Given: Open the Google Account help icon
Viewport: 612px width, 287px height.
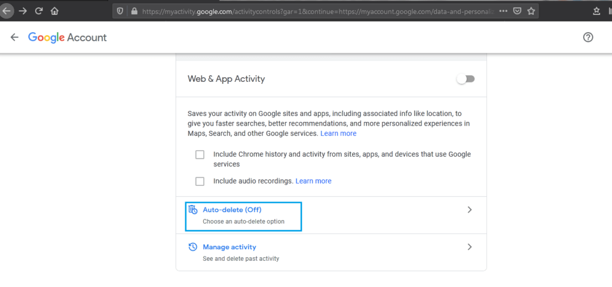Looking at the screenshot, I should point(588,38).
